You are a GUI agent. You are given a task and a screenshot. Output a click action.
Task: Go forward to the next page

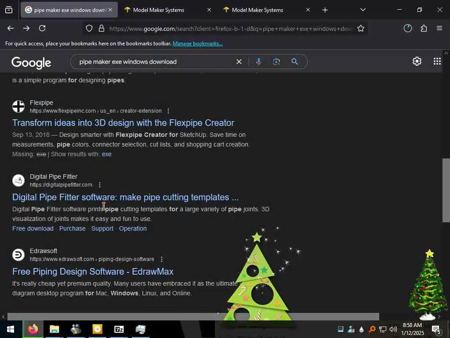[x=26, y=28]
